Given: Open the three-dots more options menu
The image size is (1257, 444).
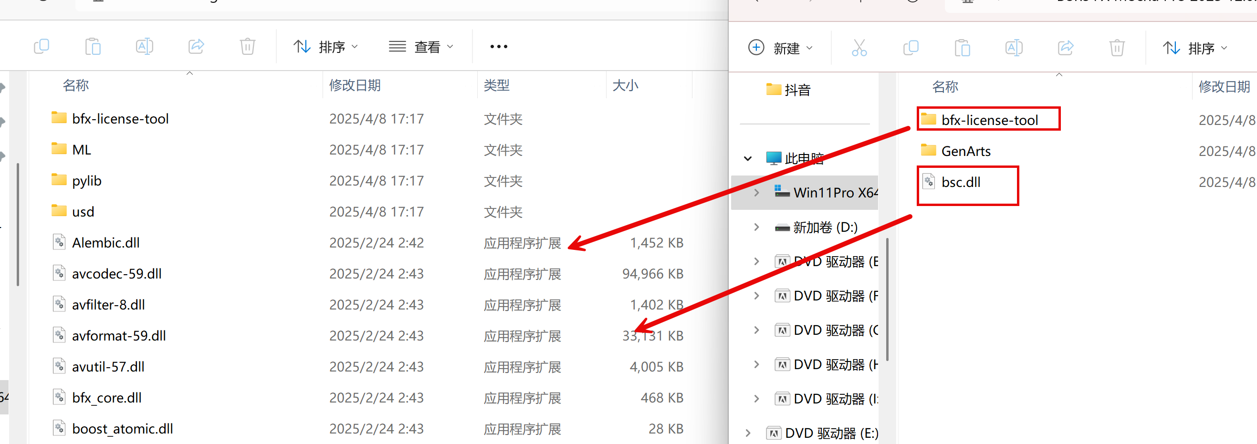Looking at the screenshot, I should 499,47.
